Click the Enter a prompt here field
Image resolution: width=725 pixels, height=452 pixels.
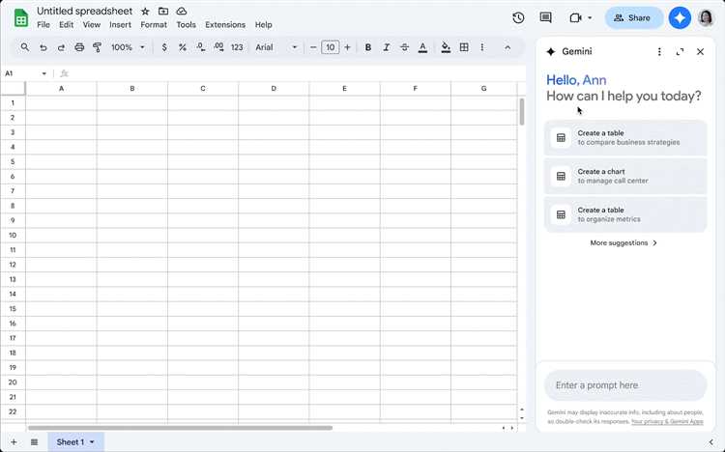click(x=625, y=385)
